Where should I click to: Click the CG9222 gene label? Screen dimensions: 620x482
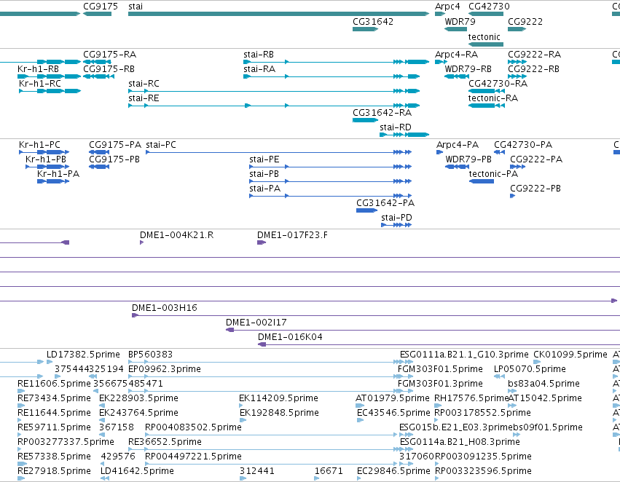(x=525, y=22)
